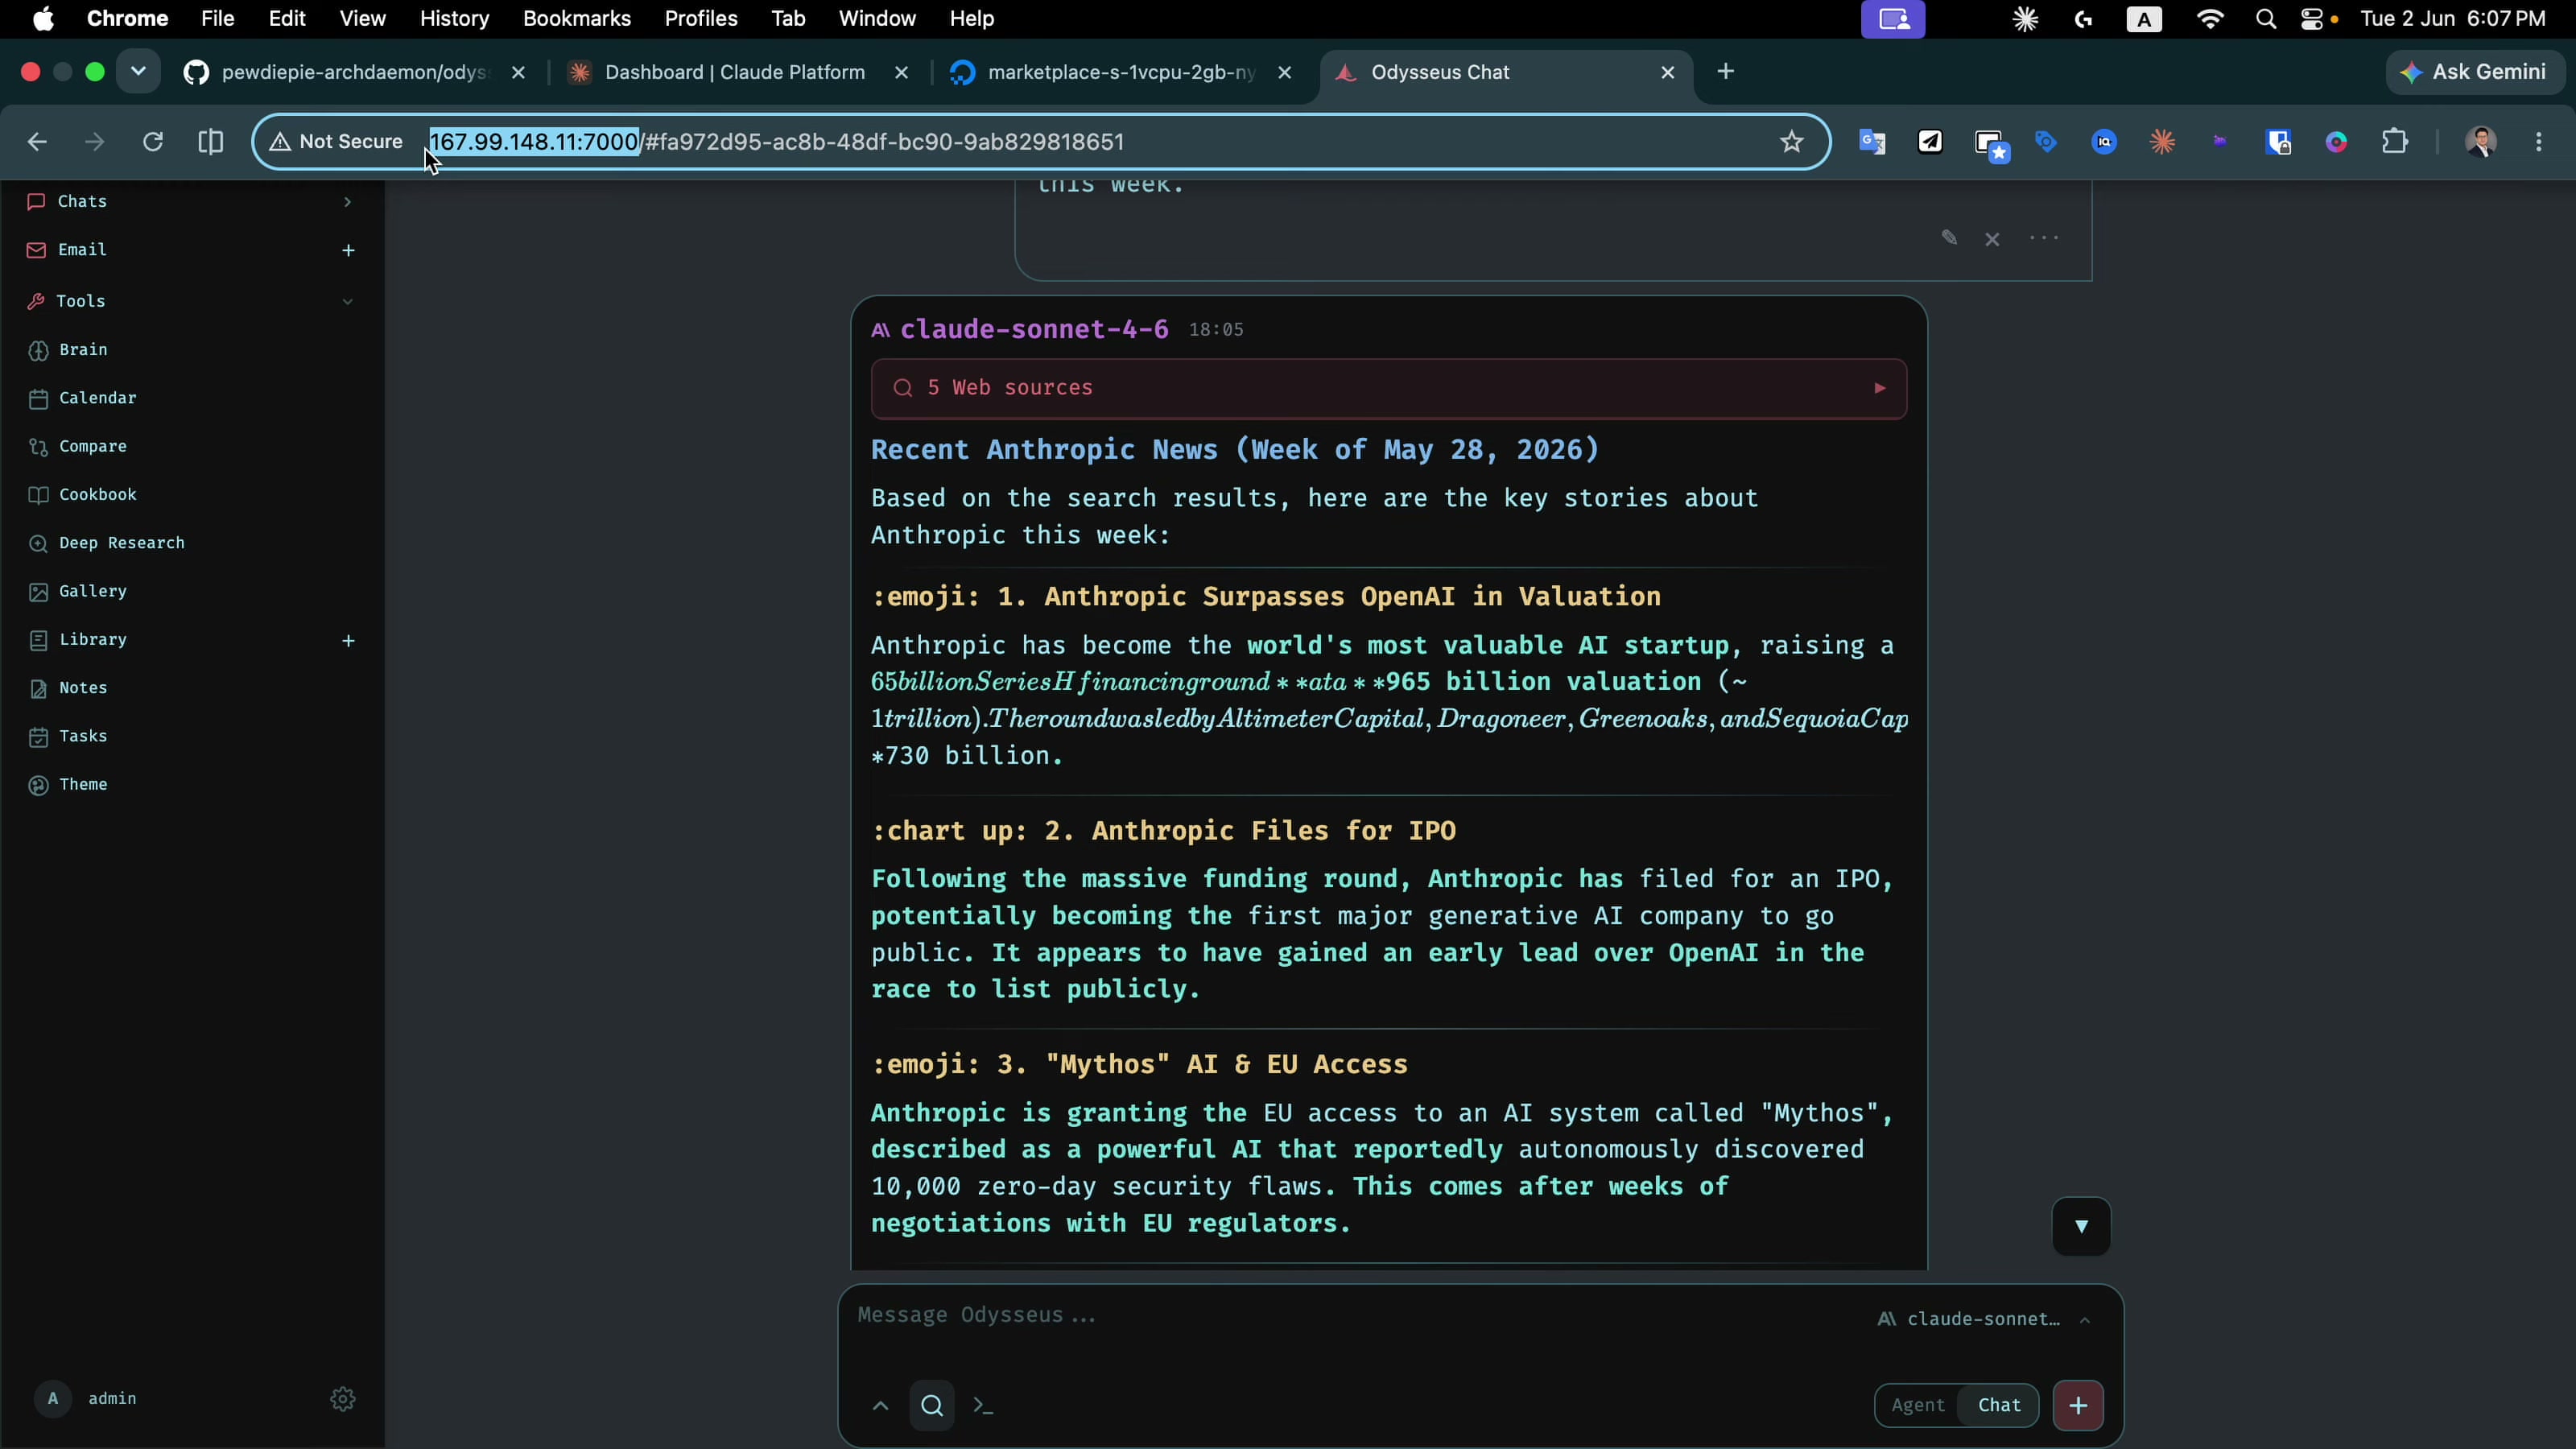
Task: Open Deep Research tool
Action: point(121,543)
